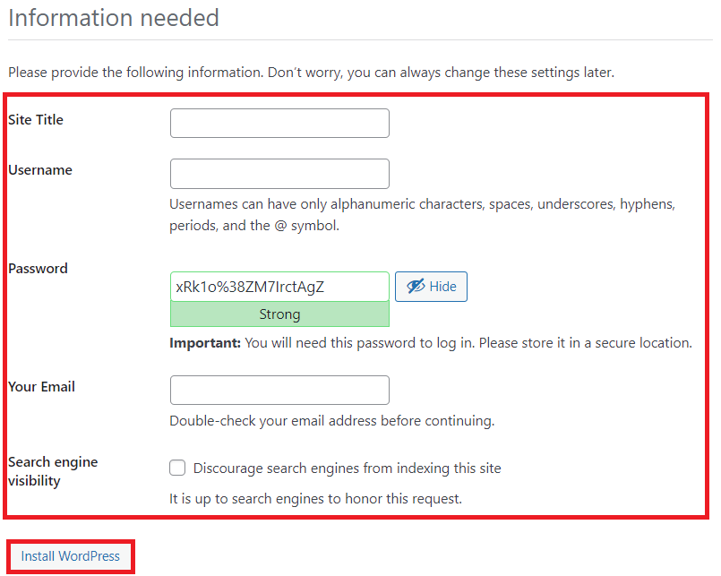721x576 pixels.
Task: Click the discourage search engines checkbox text
Action: tap(347, 468)
